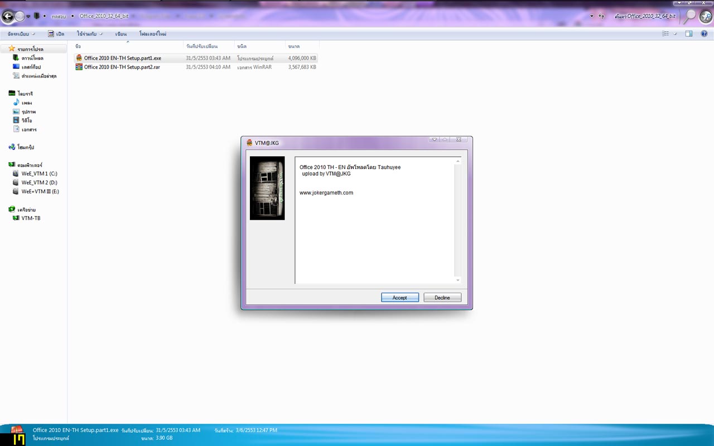Toggle the preview pane icon
Viewport: 714px width, 446px height.
tap(689, 34)
